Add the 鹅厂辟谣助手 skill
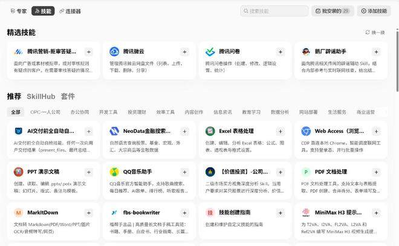This screenshot has height=246, width=399. pyautogui.click(x=376, y=52)
